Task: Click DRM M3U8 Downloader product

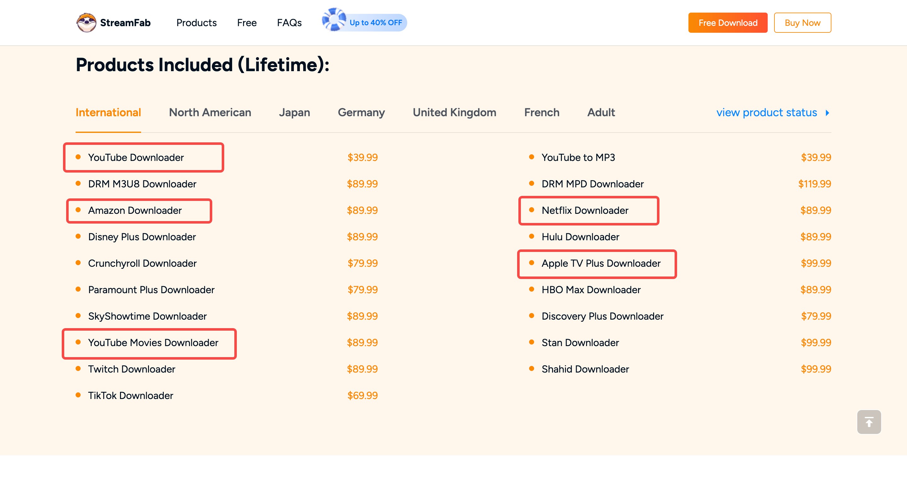Action: 142,184
